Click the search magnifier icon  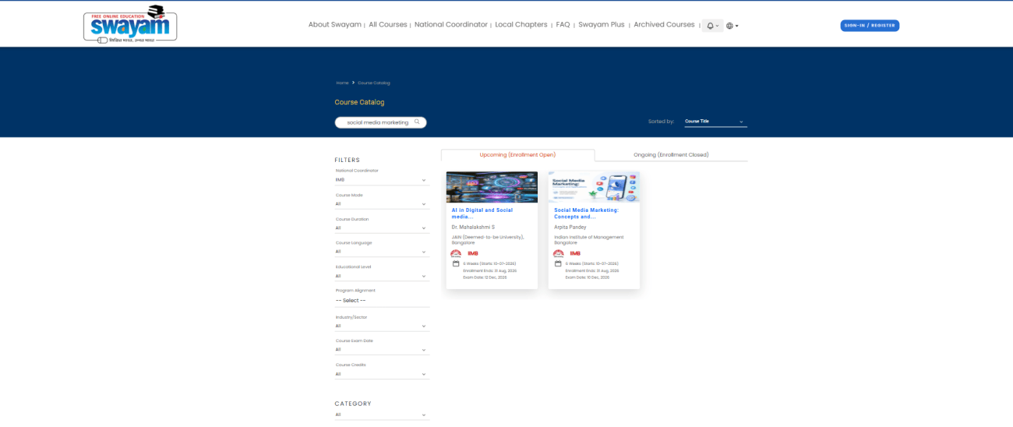pyautogui.click(x=417, y=122)
